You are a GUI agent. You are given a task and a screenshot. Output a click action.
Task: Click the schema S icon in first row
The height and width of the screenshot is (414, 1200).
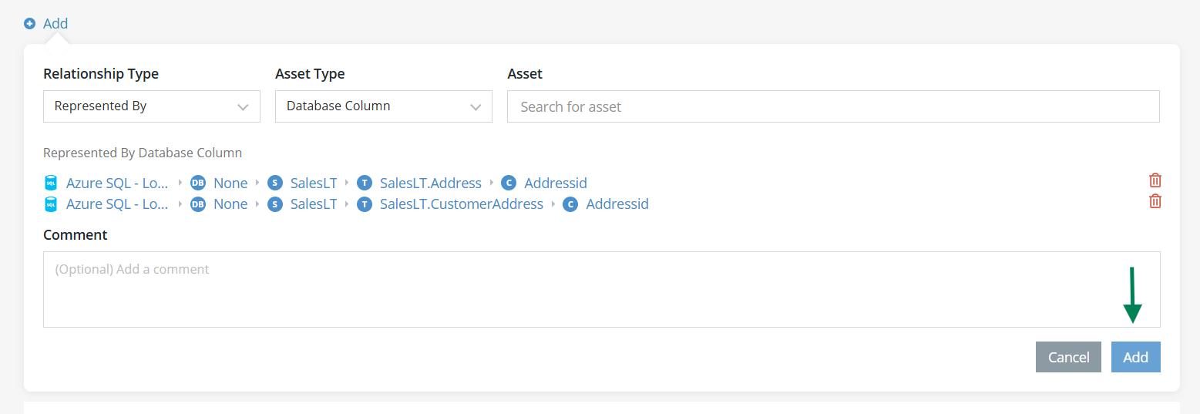[275, 183]
